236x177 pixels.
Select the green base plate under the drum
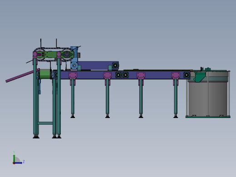(208, 117)
